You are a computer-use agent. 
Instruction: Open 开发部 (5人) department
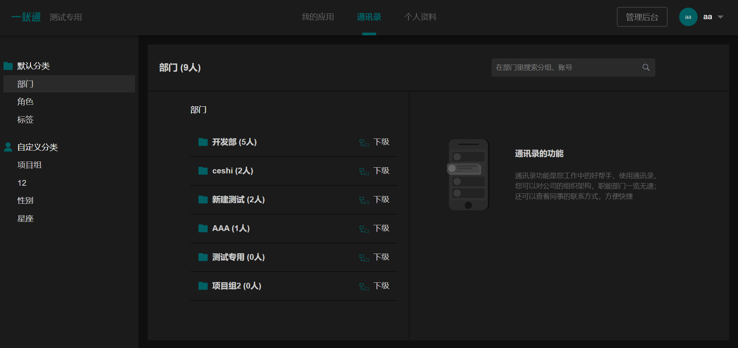click(234, 142)
